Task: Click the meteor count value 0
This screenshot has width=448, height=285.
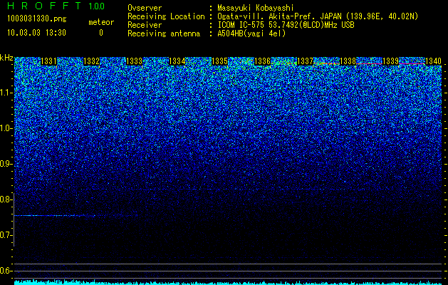Action: pos(101,33)
